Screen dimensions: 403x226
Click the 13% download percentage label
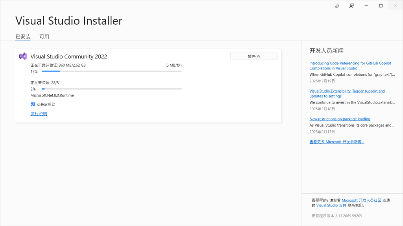[34, 71]
